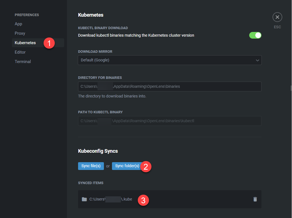Delete the synced .kube folder entry

pos(255,199)
